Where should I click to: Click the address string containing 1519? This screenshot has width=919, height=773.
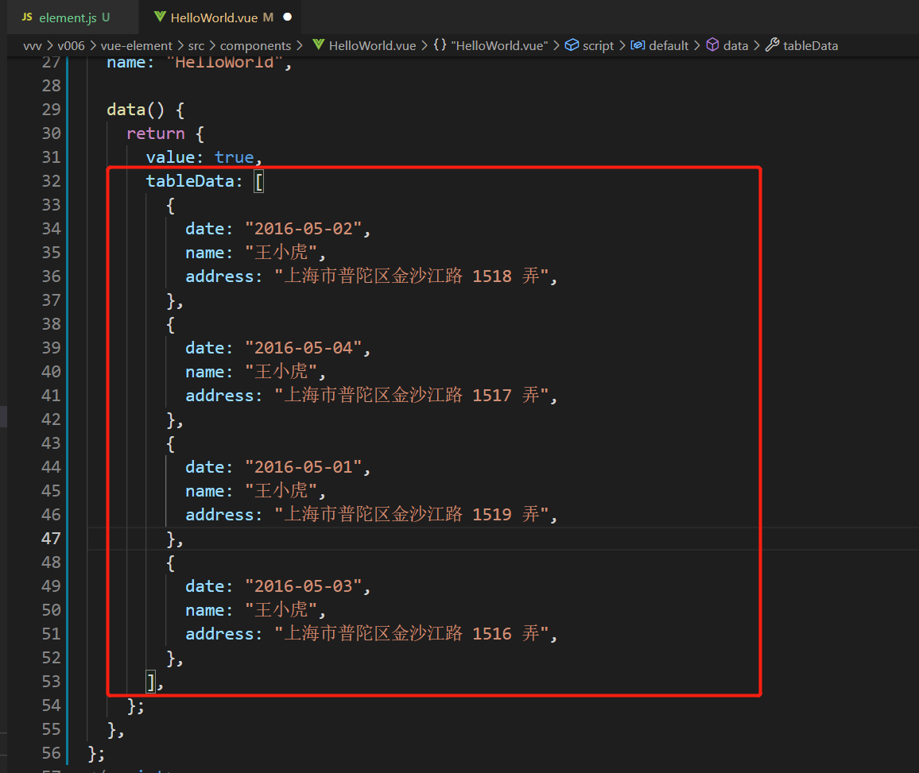coord(411,514)
